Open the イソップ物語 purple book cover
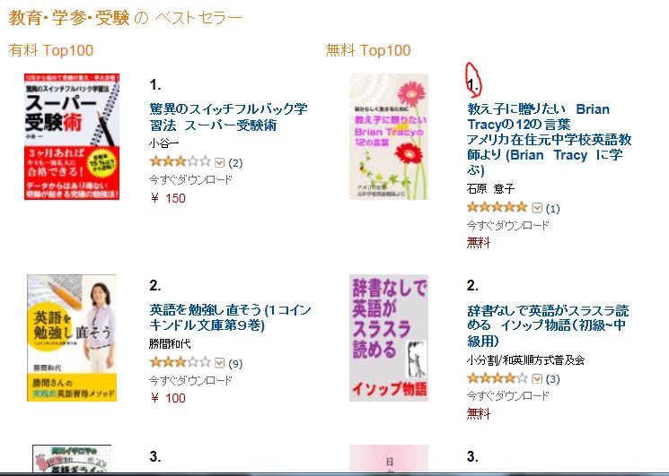Viewport: 669px width, 476px height. 389,338
